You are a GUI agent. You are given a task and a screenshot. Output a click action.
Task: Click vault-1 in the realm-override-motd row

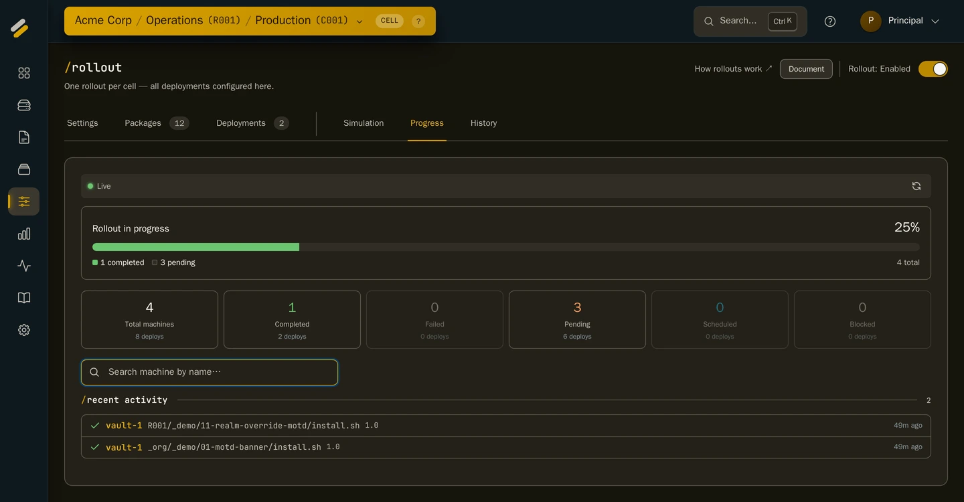pos(124,426)
